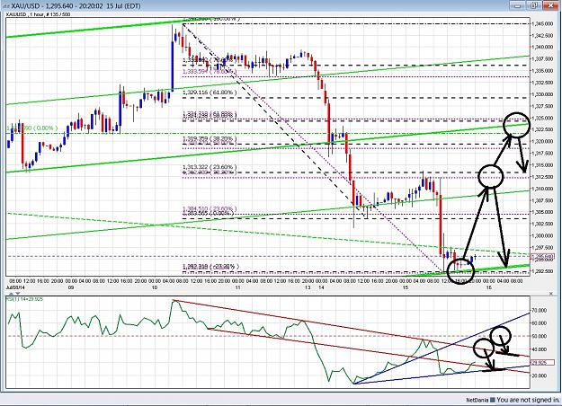Click the chart window icon beside XAU/USD title

(x=5, y=6)
